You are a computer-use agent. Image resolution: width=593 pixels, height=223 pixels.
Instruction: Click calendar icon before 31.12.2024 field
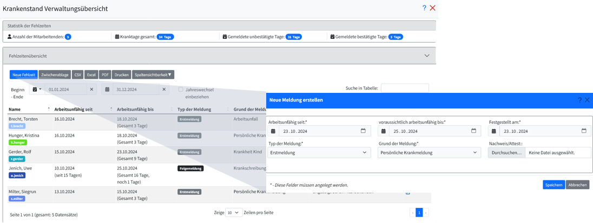tap(107, 90)
